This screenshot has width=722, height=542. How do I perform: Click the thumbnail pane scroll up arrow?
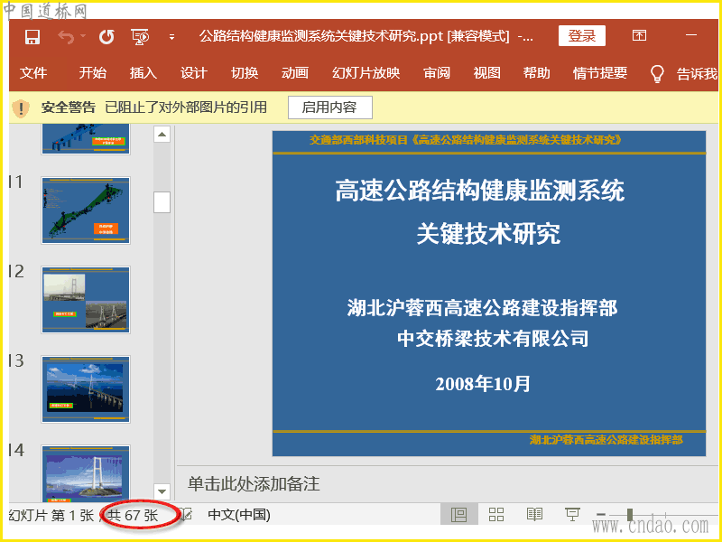[x=162, y=135]
